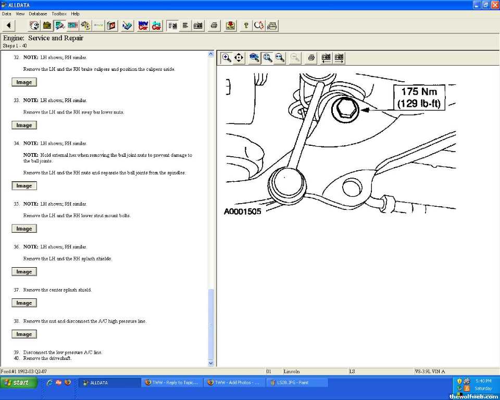Click the scroll-up arrow of text pane
The height and width of the screenshot is (400, 500).
coord(211,54)
